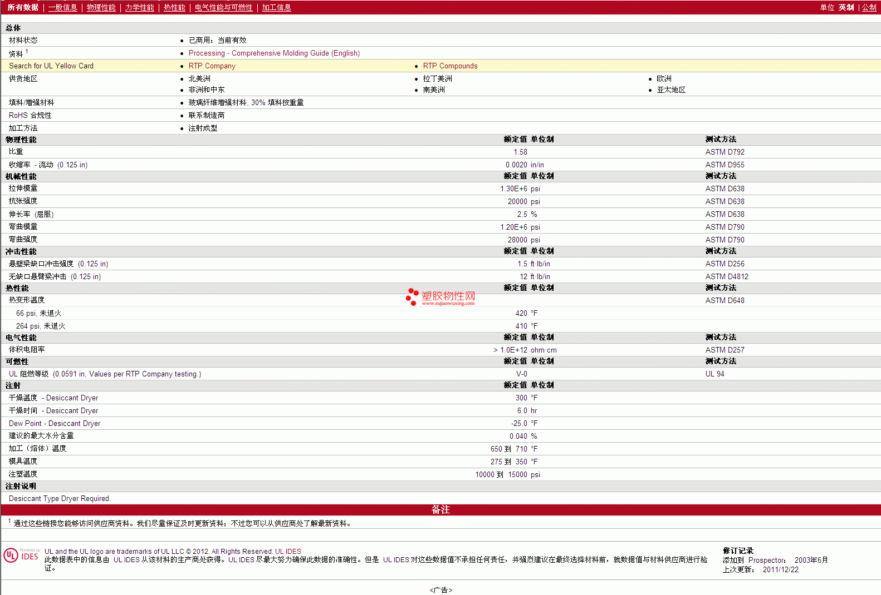Click the 广告 text at page bottom

point(440,590)
